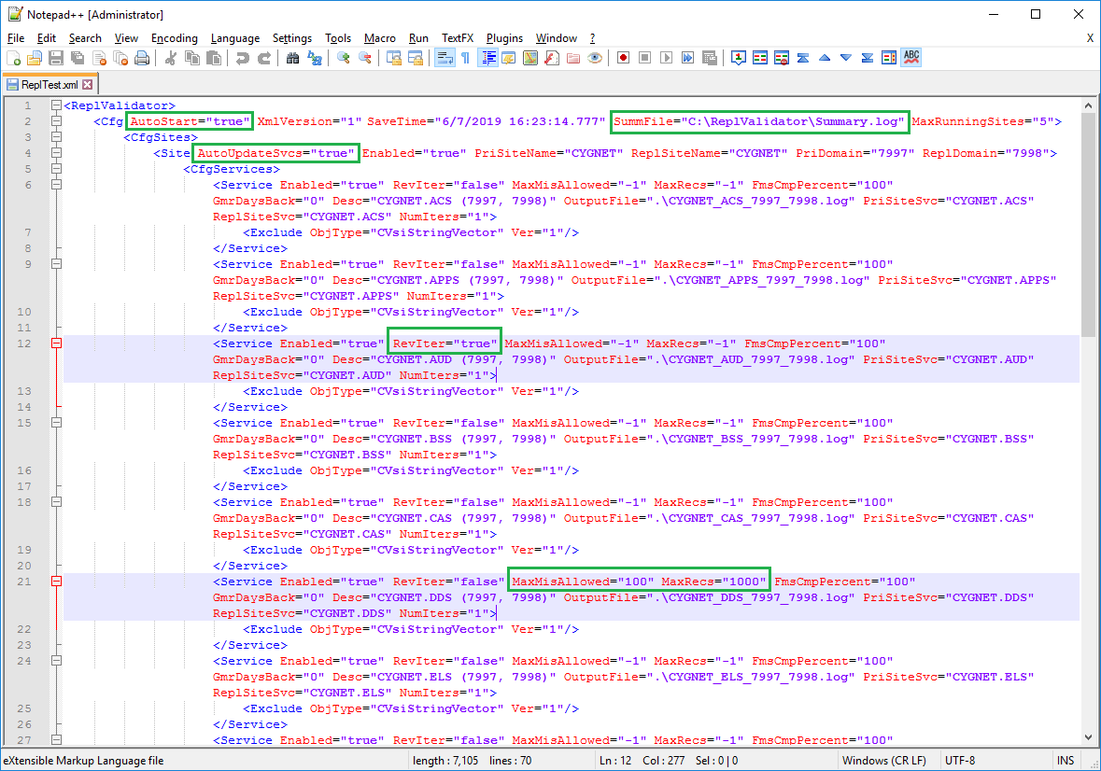The height and width of the screenshot is (771, 1101).
Task: Toggle the monitoring eye icon
Action: [x=595, y=58]
